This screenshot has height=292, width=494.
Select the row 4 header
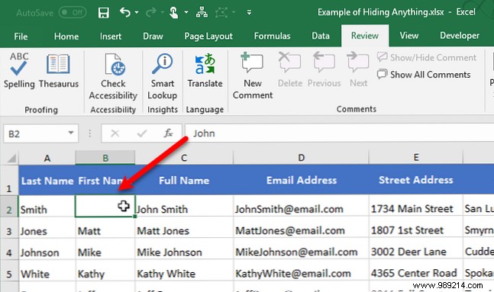pos(9,249)
